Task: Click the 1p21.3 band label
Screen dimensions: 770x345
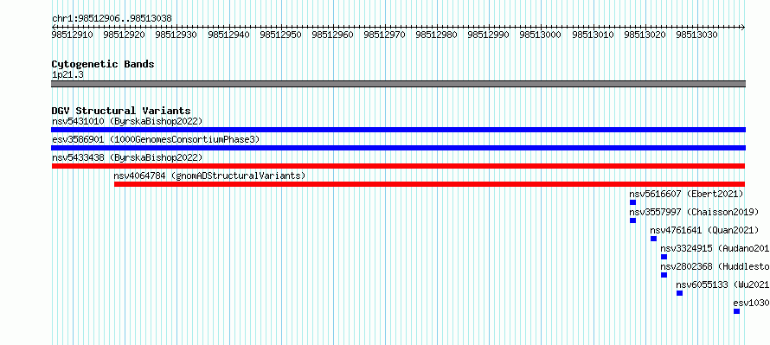Action: (x=67, y=74)
